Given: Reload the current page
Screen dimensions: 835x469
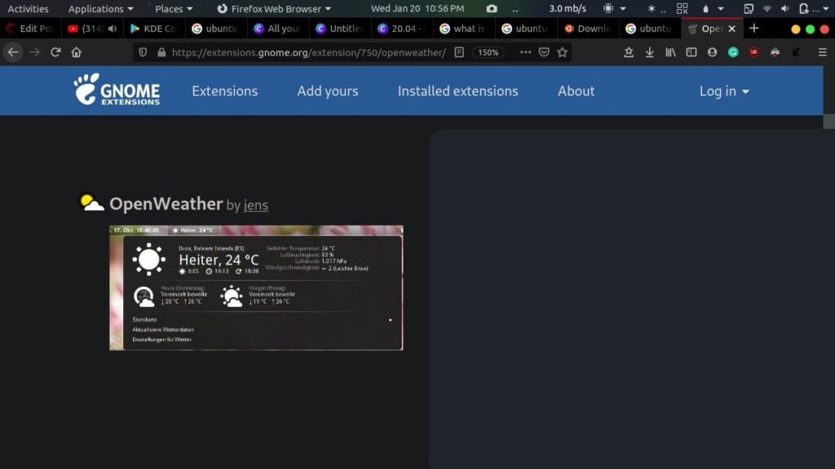Looking at the screenshot, I should pos(55,52).
